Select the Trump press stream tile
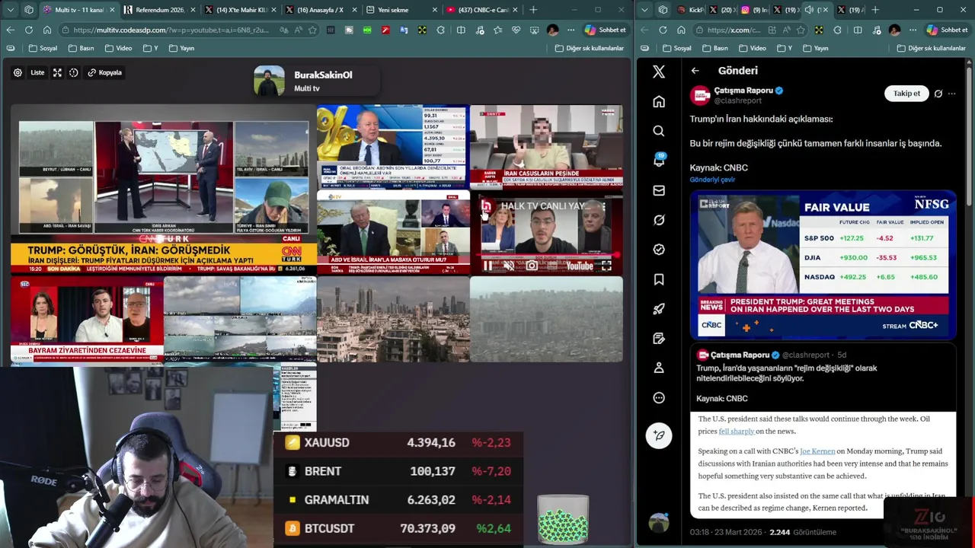The width and height of the screenshot is (975, 548). pos(393,233)
